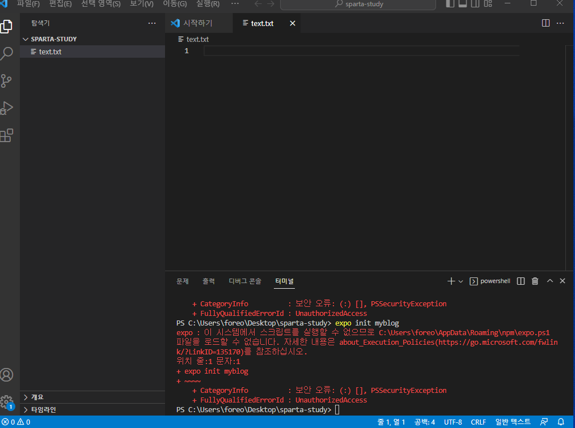The width and height of the screenshot is (575, 428).
Task: Toggle primary side bar layout icon
Action: click(450, 3)
